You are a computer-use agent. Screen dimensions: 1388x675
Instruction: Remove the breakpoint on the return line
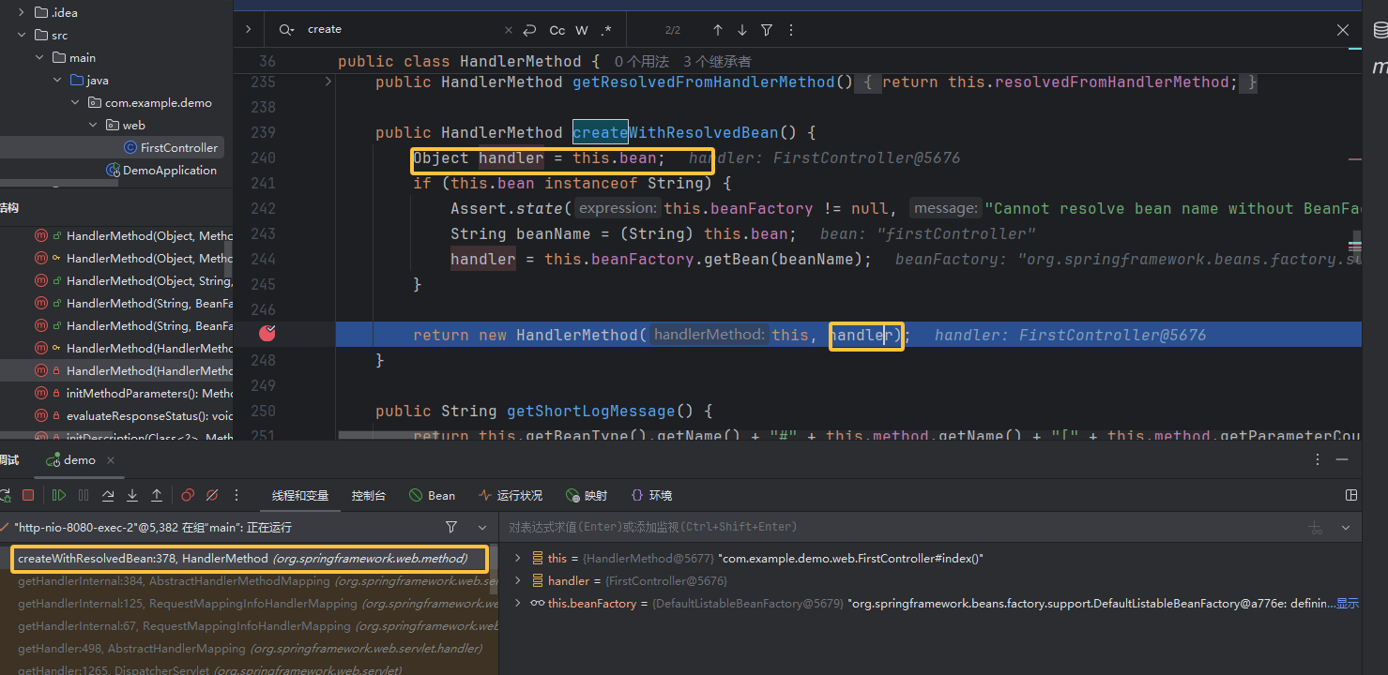point(268,333)
